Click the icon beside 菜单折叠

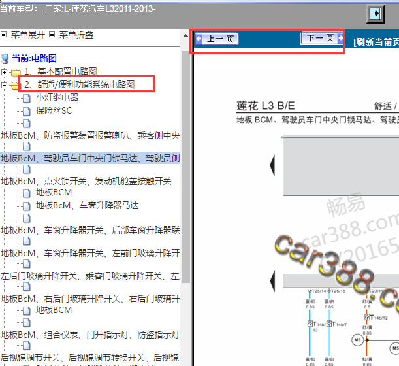coord(52,35)
